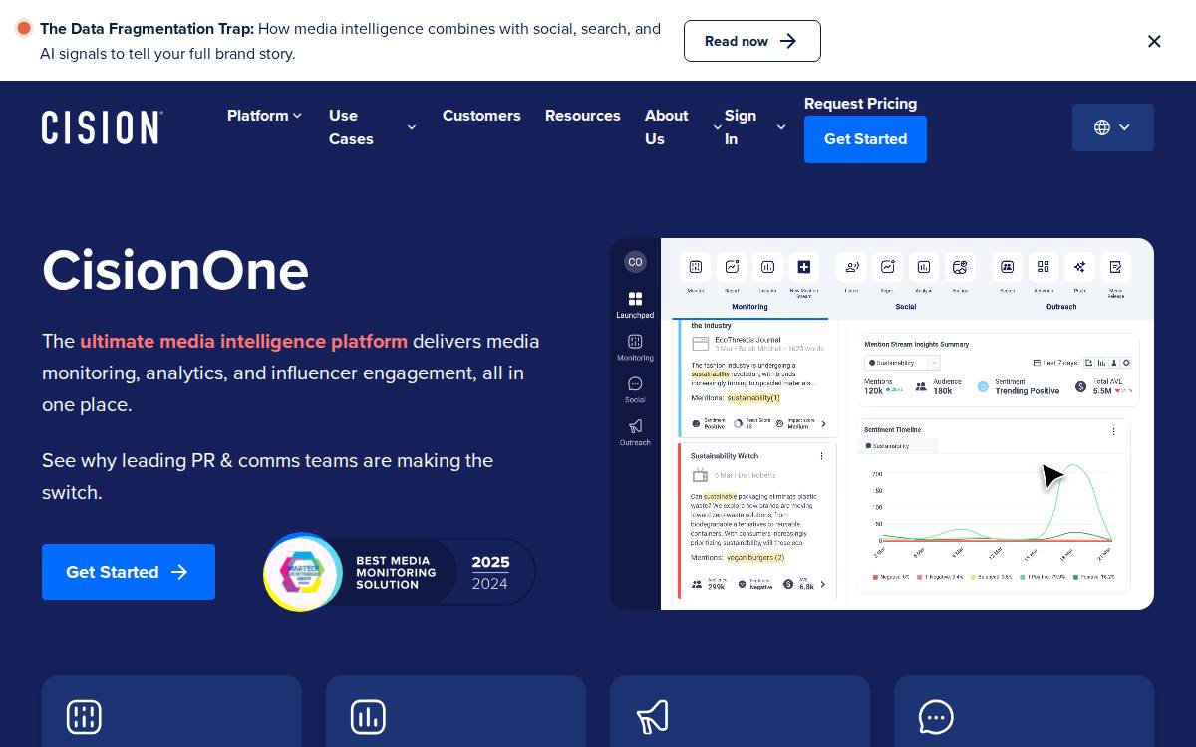1196x747 pixels.
Task: Click the CO avatar in the preview sidebar
Action: click(x=635, y=262)
